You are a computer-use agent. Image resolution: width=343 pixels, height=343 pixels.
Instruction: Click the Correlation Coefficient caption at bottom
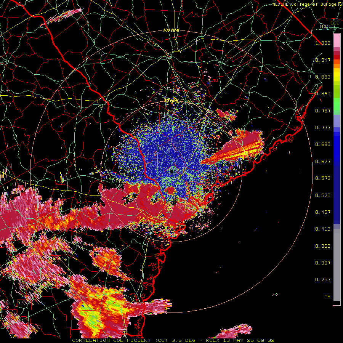pyautogui.click(x=173, y=340)
